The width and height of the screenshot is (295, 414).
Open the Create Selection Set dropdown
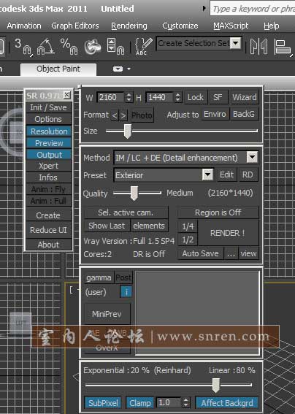click(236, 43)
